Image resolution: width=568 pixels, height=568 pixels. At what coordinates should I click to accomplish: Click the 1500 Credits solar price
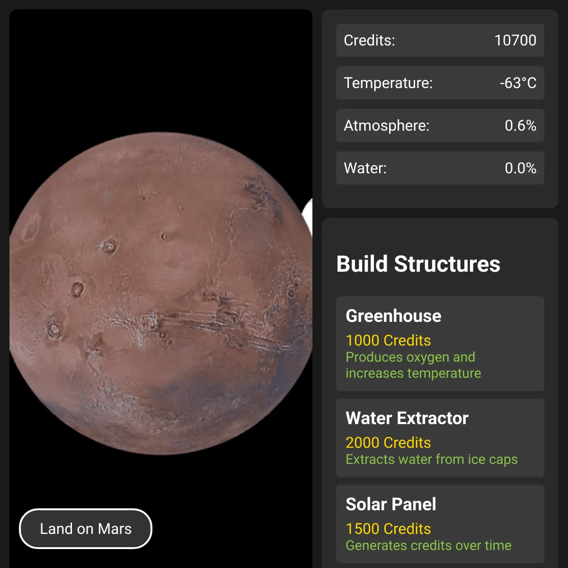pos(388,529)
